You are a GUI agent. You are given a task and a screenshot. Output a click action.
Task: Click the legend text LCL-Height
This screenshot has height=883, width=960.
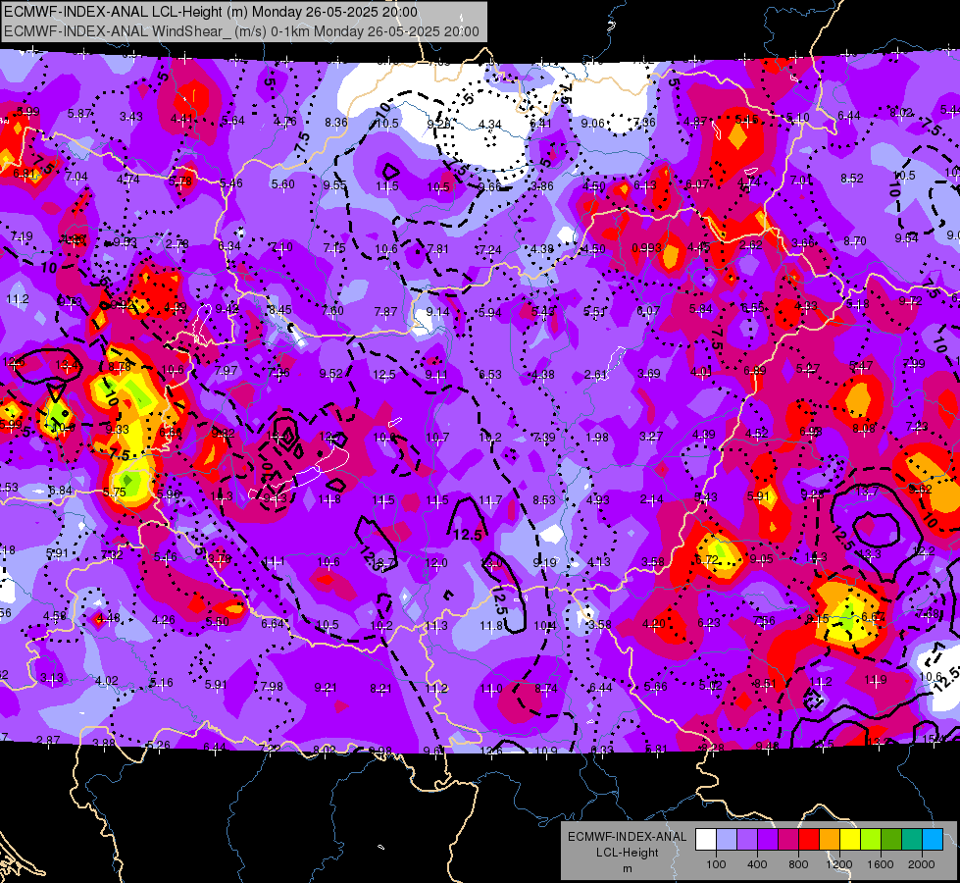tap(627, 853)
